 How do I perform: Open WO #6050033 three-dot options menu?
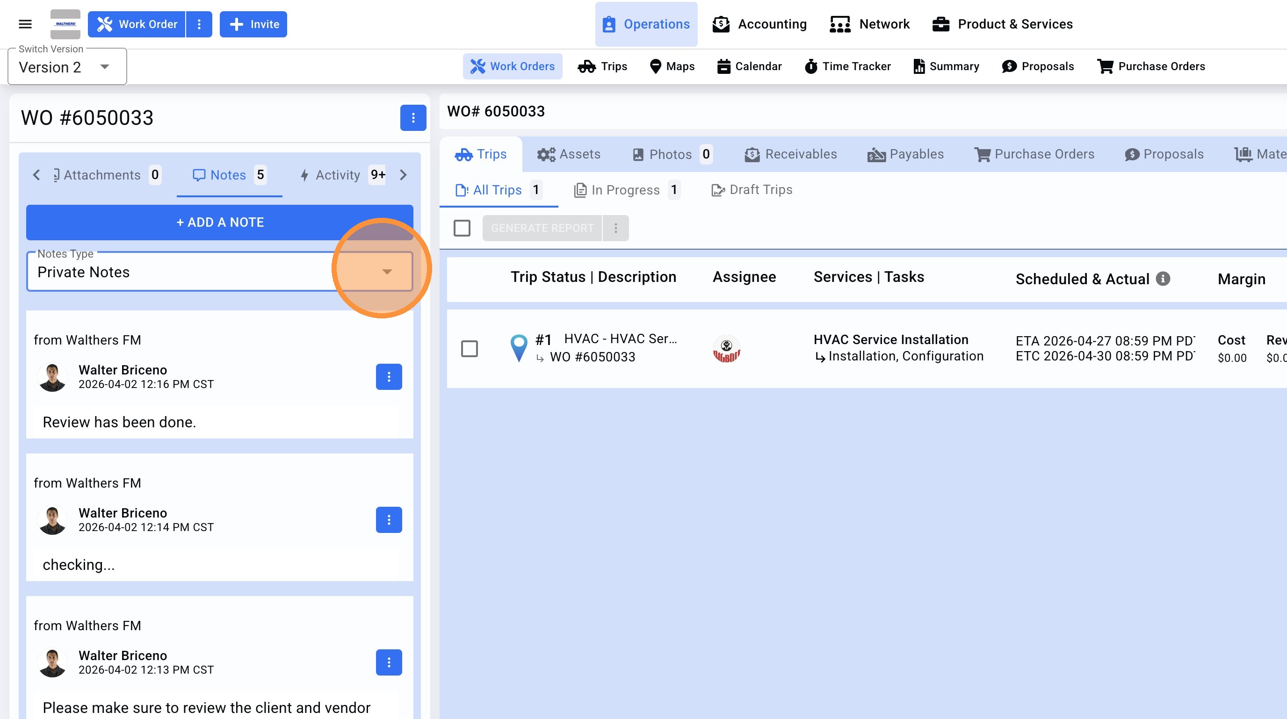[x=412, y=118]
